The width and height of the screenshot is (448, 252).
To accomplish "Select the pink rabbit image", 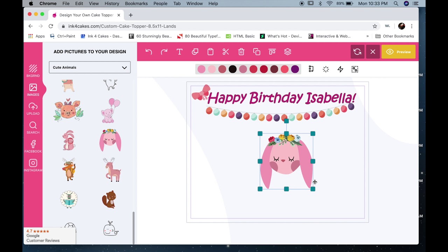I will click(x=69, y=140).
